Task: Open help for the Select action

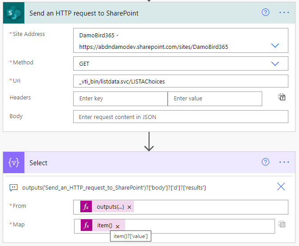Action: coord(265,162)
